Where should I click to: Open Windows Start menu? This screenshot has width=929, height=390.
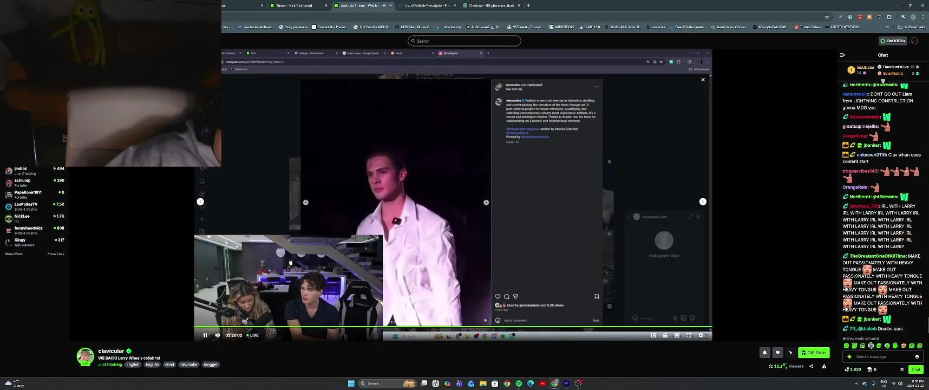pos(351,383)
